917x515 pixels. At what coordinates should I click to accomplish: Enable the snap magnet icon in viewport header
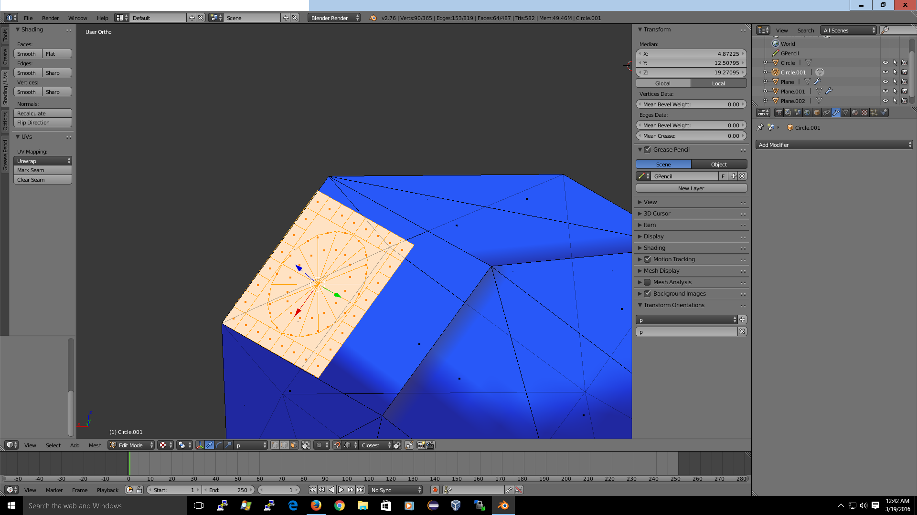pos(337,445)
